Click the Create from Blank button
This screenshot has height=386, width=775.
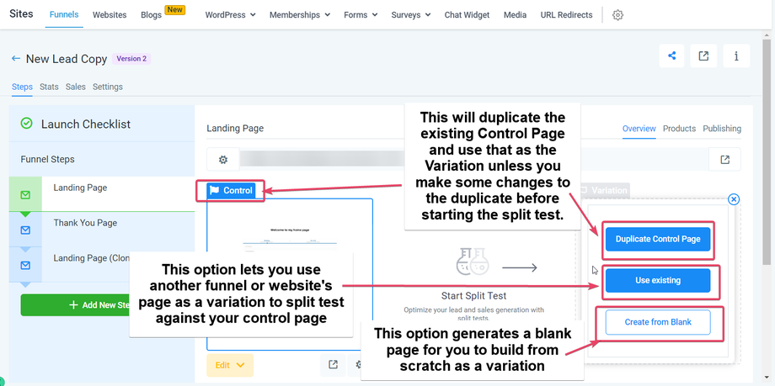657,322
